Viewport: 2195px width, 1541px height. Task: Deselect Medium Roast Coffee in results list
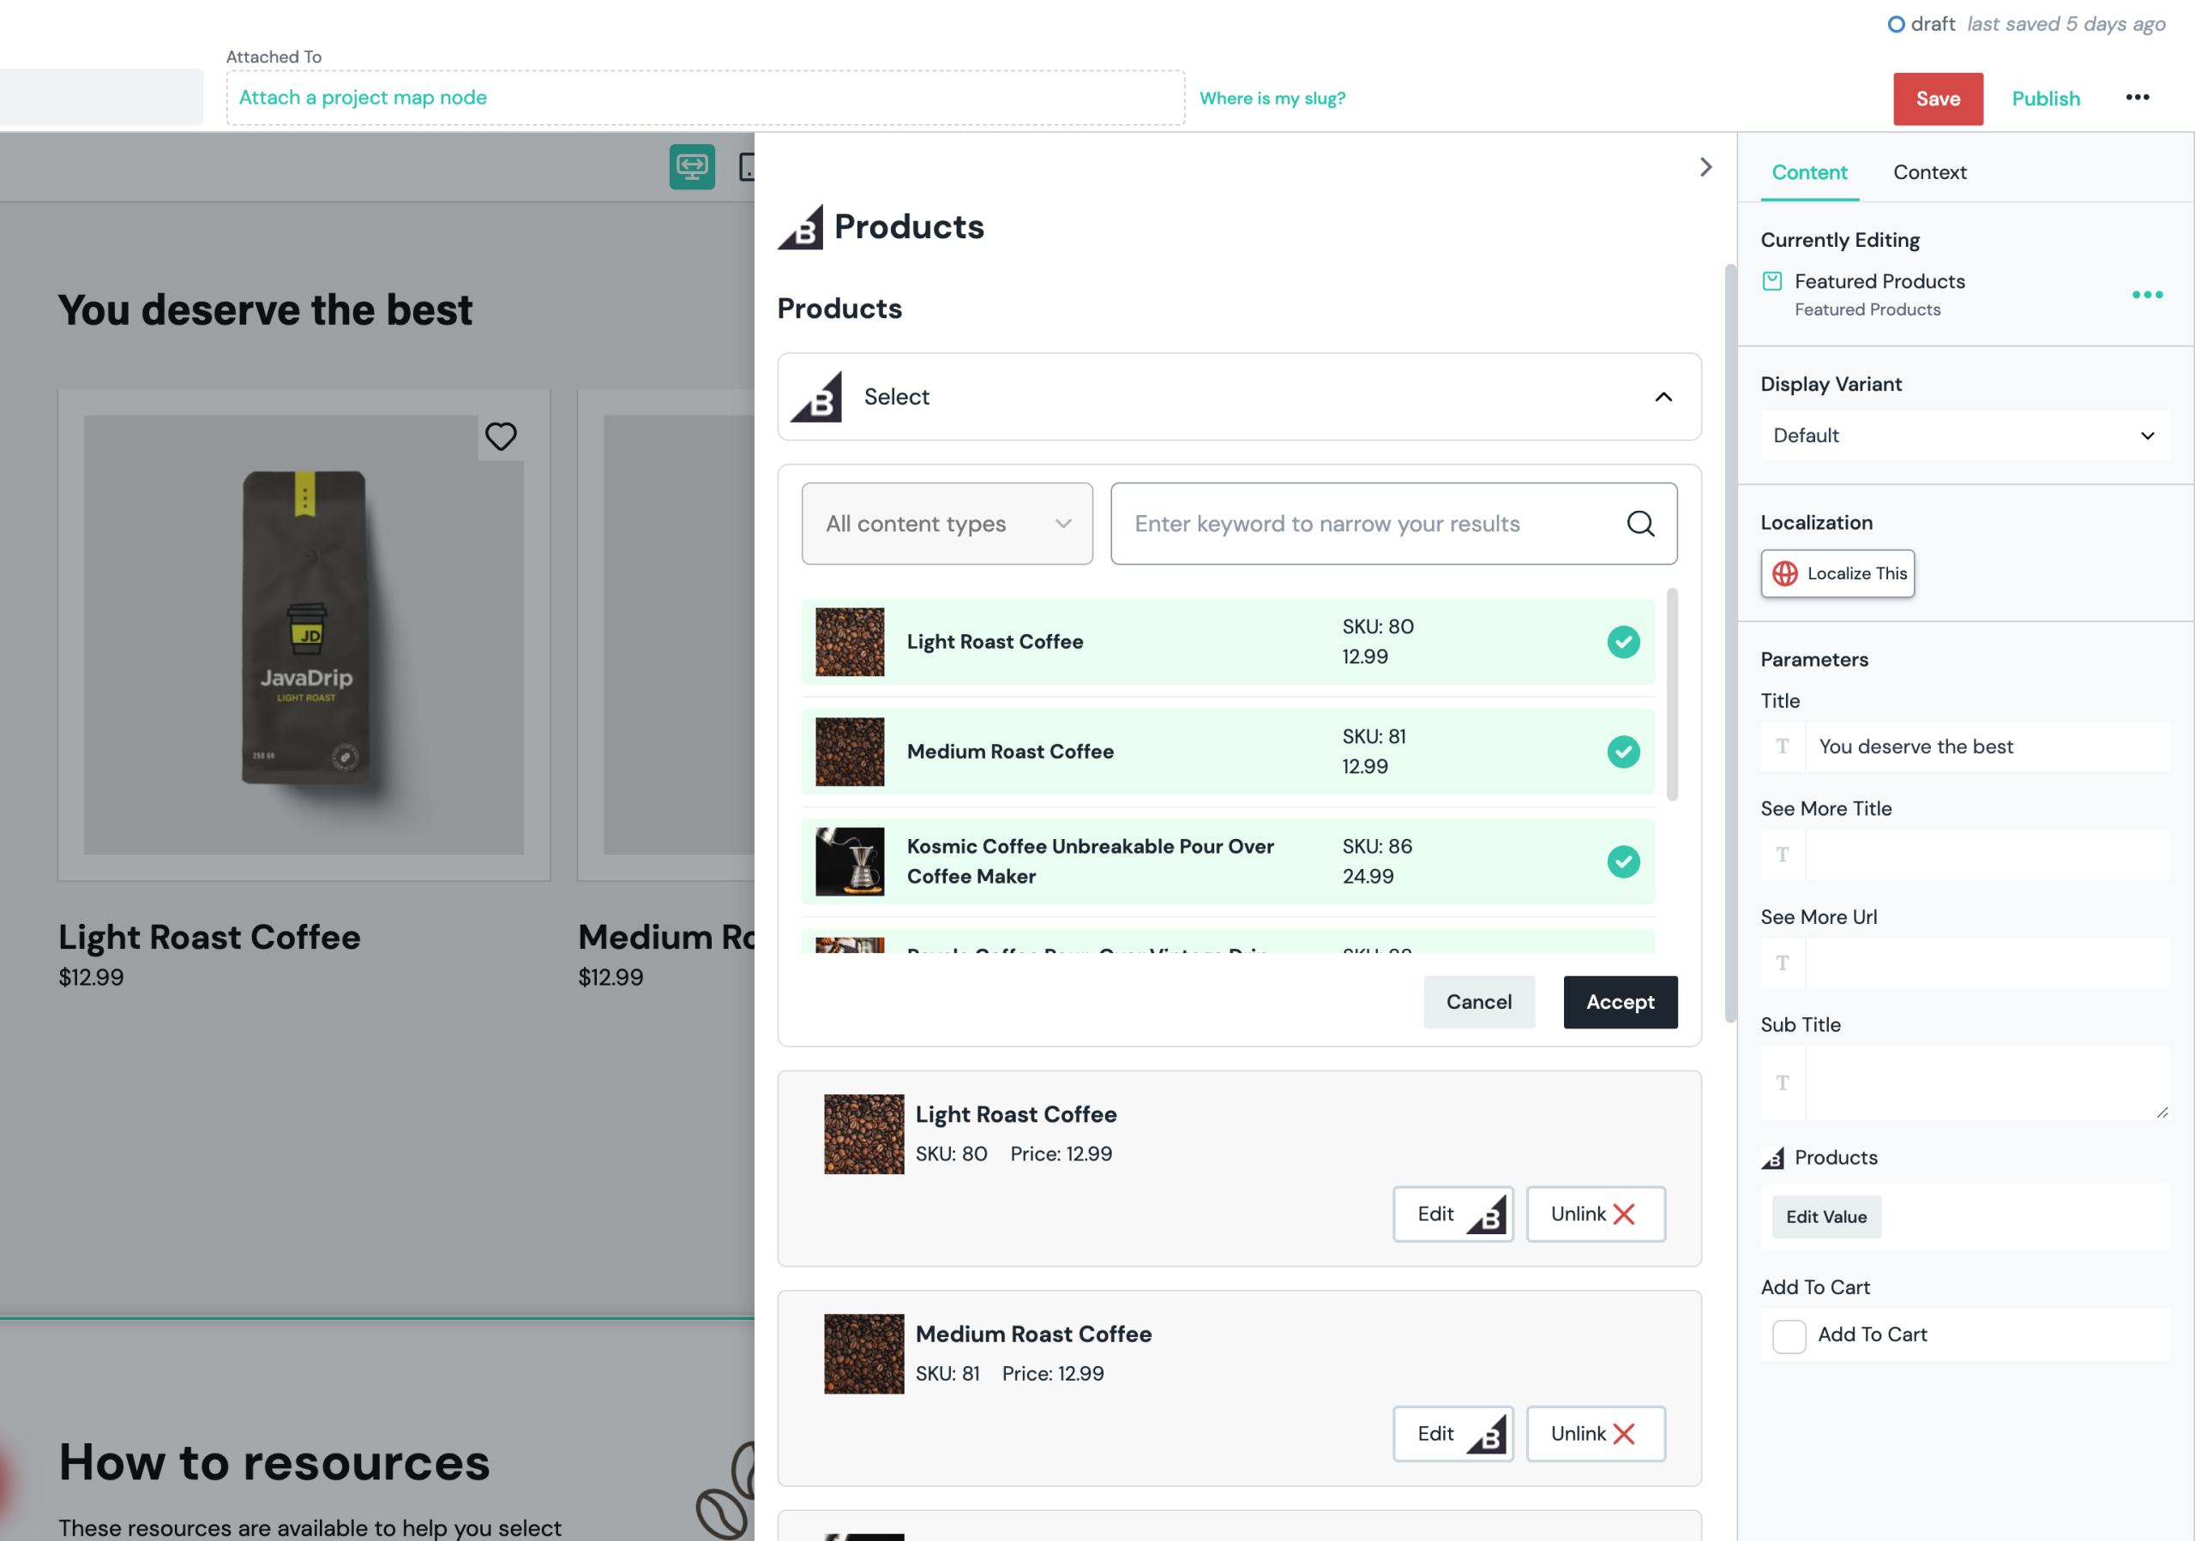click(1622, 752)
